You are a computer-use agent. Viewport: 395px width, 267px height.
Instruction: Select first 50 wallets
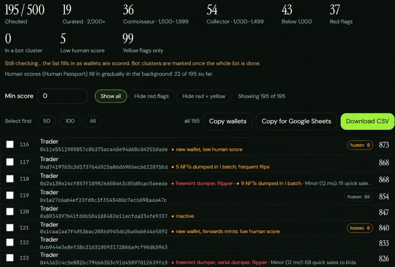click(47, 121)
